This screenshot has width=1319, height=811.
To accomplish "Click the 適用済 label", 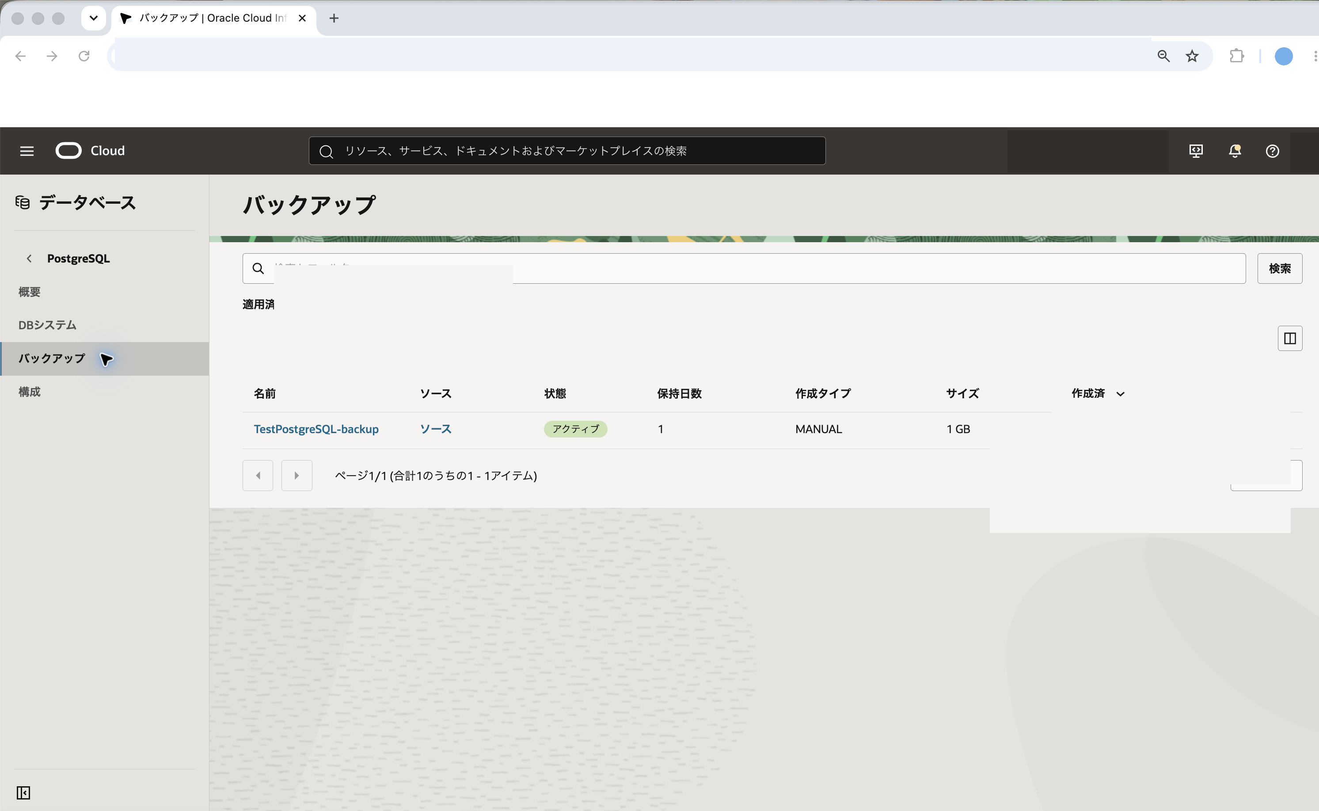I will (258, 305).
